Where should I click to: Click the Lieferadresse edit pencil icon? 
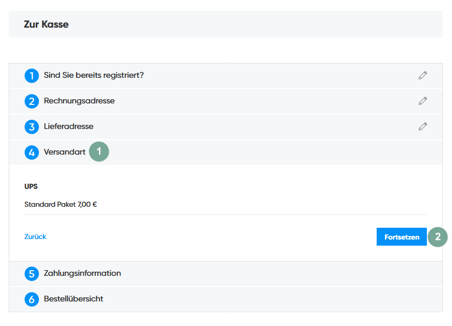(422, 126)
